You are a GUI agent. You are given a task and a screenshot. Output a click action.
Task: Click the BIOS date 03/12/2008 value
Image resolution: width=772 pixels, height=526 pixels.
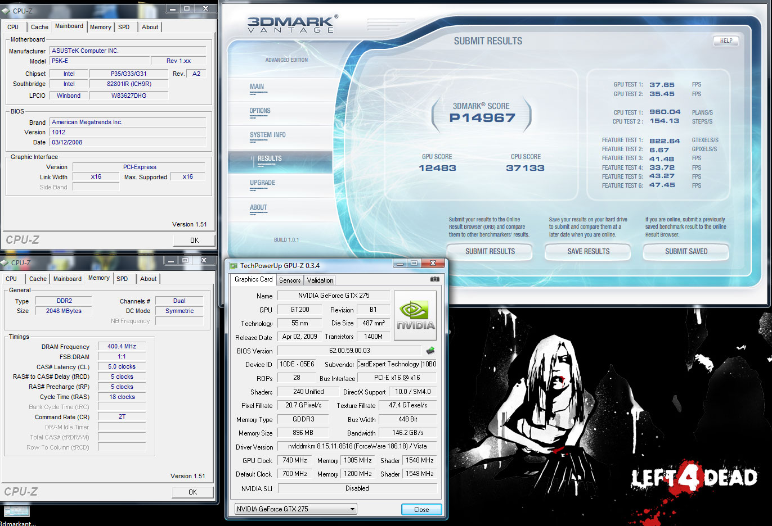pos(128,142)
